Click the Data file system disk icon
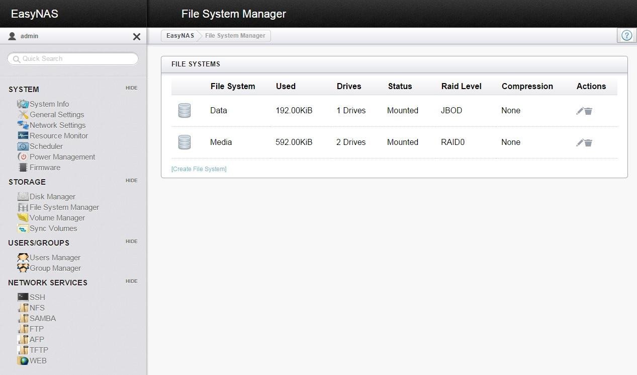The image size is (637, 375). [x=185, y=111]
